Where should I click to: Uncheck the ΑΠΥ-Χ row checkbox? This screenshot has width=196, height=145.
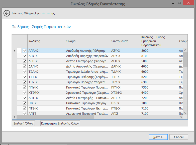pos(25,56)
